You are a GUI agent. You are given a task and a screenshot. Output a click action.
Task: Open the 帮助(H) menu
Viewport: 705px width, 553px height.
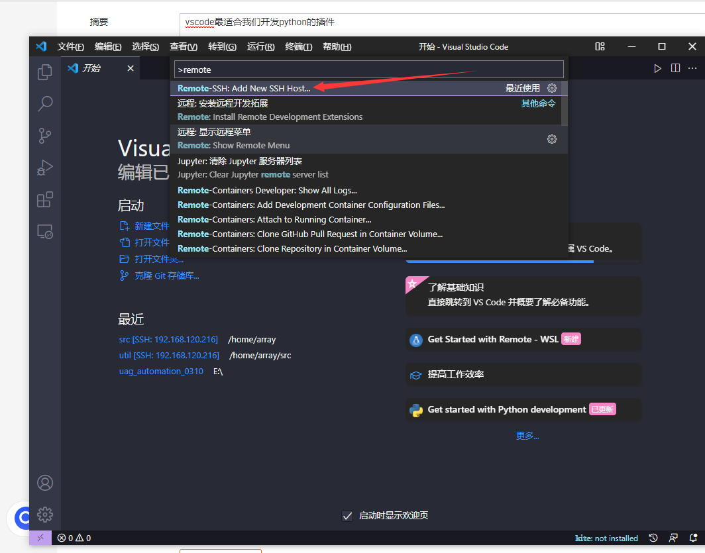click(337, 47)
